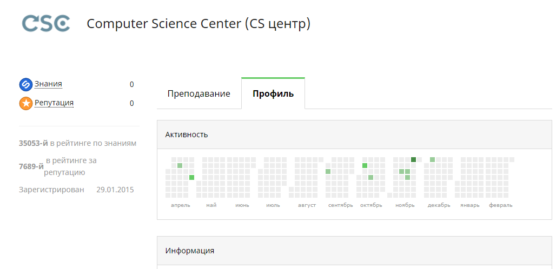This screenshot has width=556, height=269.
Task: Click the registration date 29.01.2015
Action: 115,190
